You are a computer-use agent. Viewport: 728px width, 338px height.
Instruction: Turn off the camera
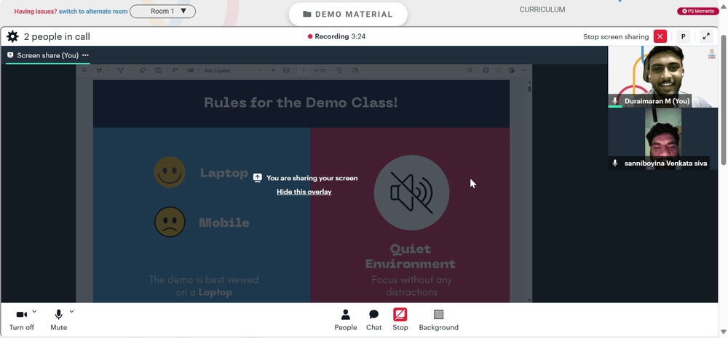point(21,319)
